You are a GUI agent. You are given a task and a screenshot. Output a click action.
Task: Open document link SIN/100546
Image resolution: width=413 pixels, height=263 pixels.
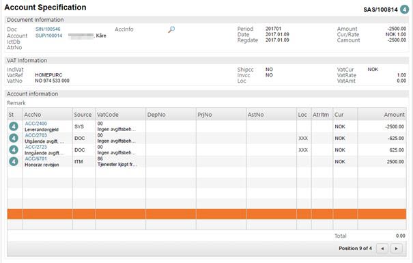[48, 29]
